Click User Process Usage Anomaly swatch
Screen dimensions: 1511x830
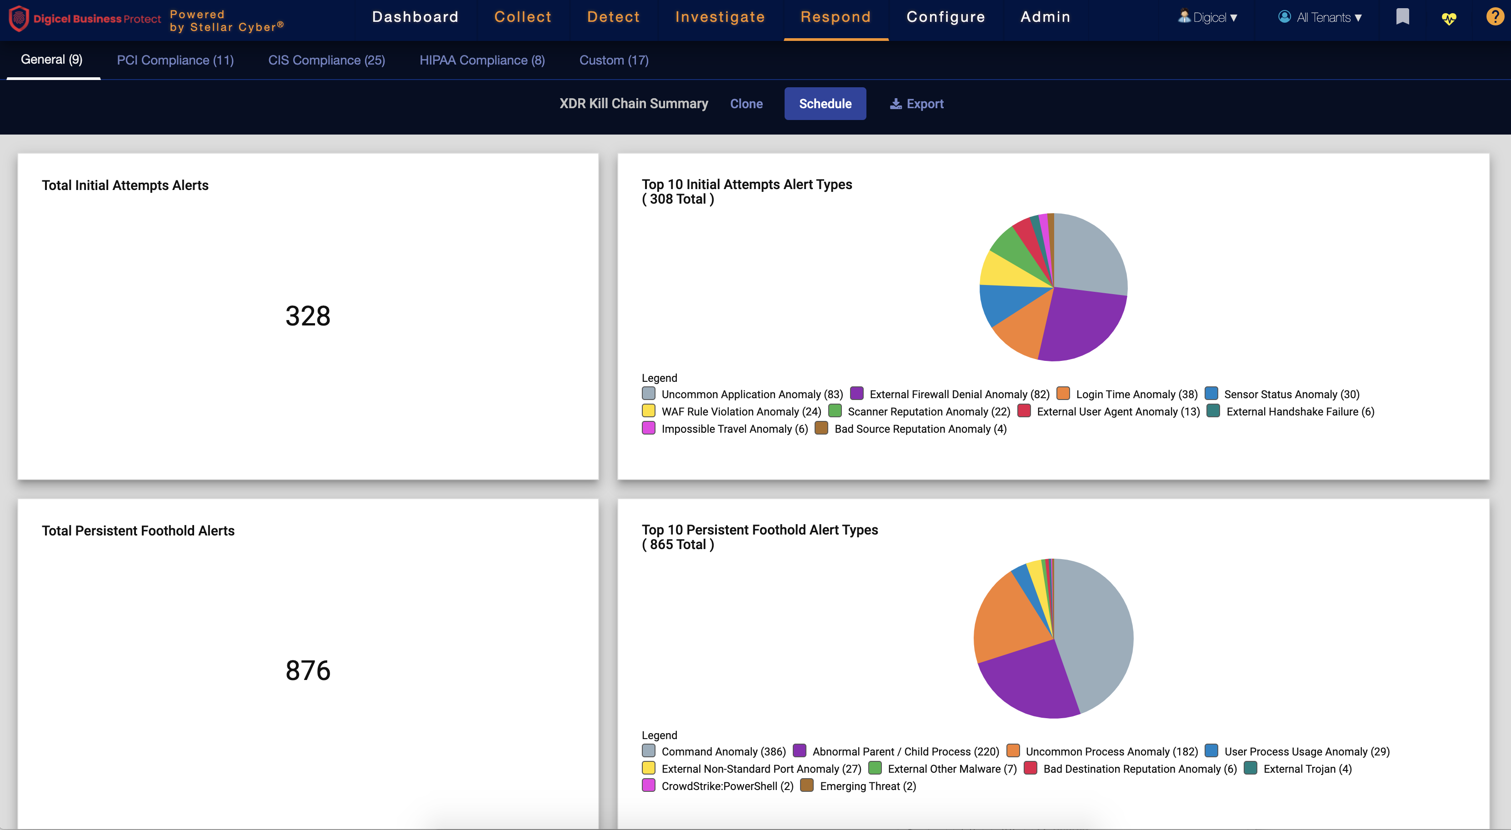coord(1211,751)
